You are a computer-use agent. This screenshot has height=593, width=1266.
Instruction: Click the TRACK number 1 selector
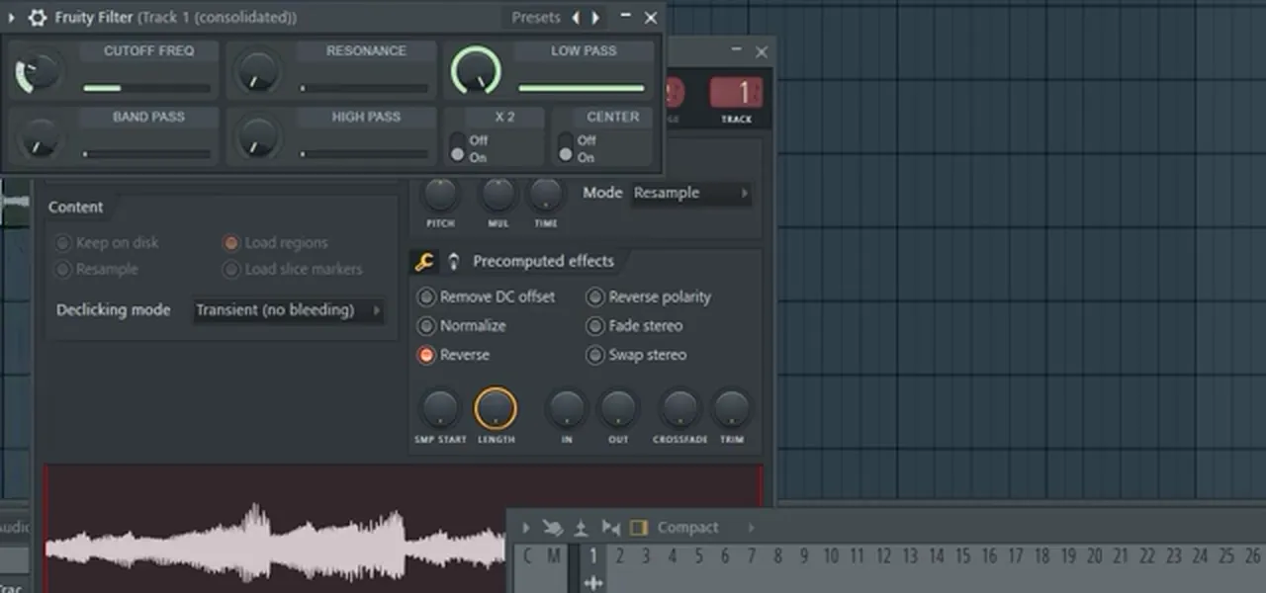pos(736,94)
